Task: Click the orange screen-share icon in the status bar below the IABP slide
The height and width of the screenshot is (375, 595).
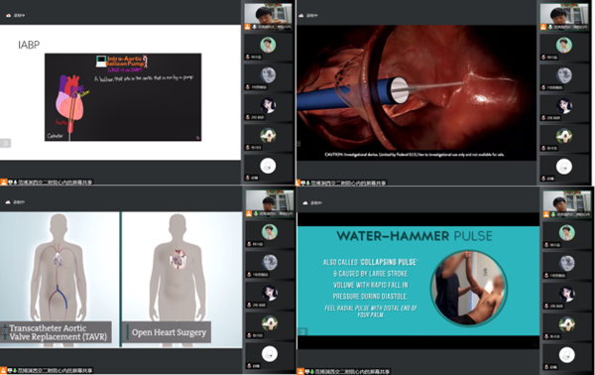Action: [x=3, y=183]
